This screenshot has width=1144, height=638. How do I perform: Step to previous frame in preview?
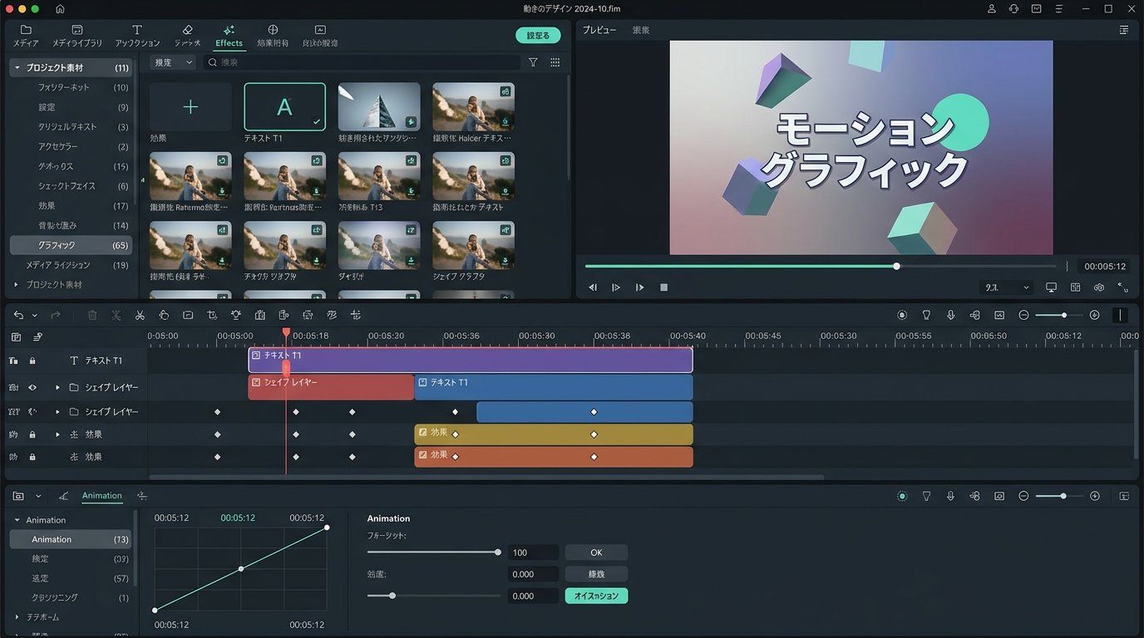[x=593, y=287]
